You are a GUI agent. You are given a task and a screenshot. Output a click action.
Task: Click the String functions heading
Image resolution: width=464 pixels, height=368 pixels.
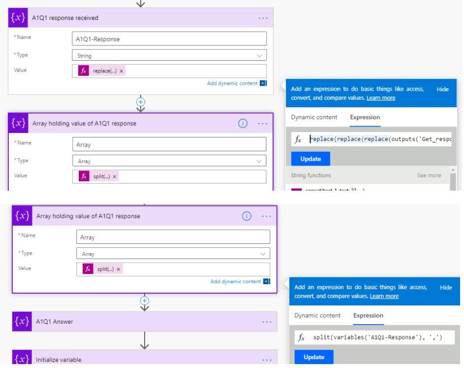click(x=310, y=175)
